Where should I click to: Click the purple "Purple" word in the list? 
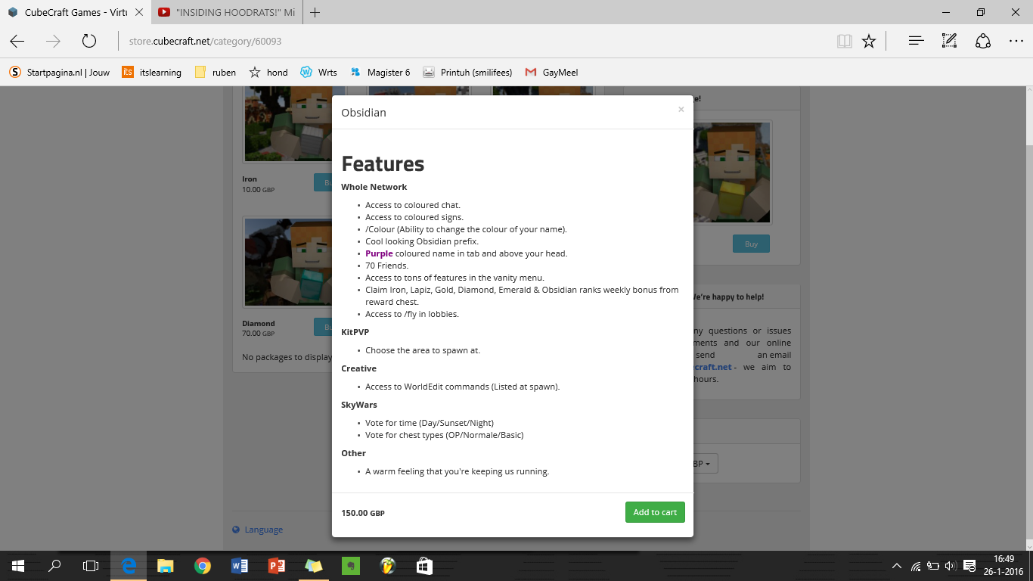click(x=379, y=253)
